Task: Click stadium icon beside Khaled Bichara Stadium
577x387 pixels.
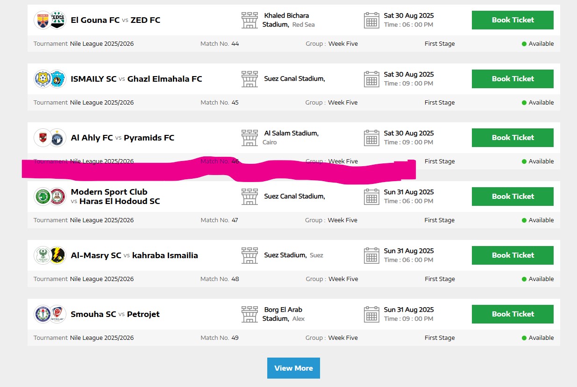Action: 249,20
